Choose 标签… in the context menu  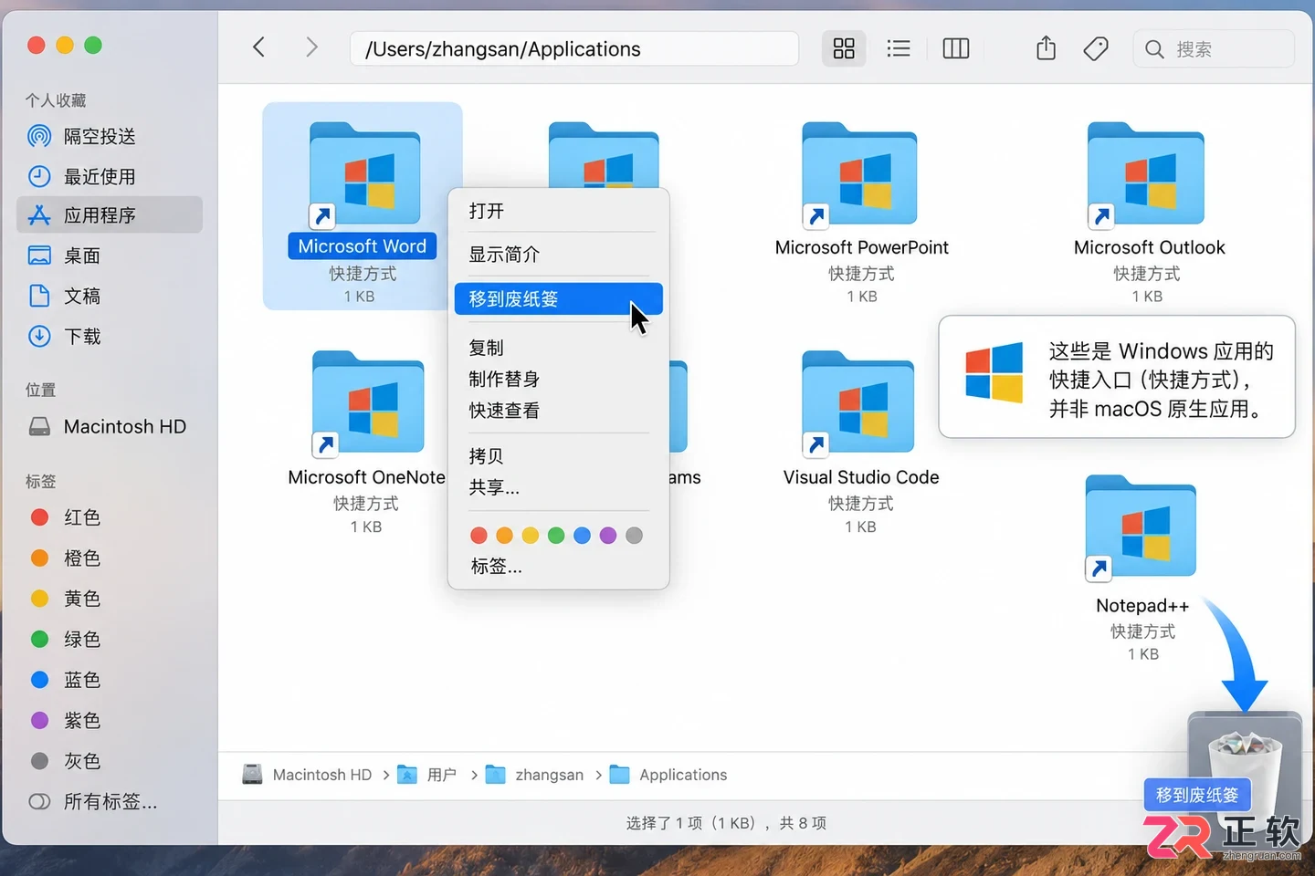click(559, 567)
